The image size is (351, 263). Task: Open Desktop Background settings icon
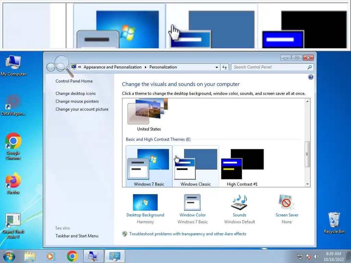pyautogui.click(x=145, y=202)
